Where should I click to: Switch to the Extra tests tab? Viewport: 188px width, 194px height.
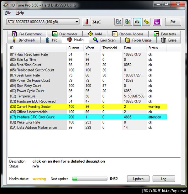pos(164,34)
